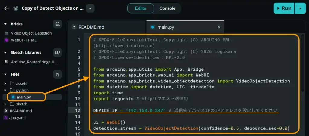The width and height of the screenshot is (309, 136).
Task: Click line number 1 in the gutter
Action: coord(79,40)
